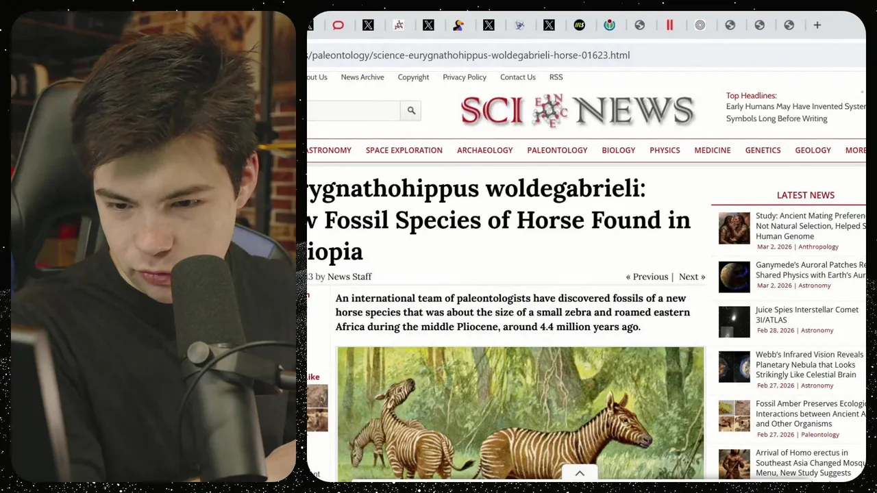Click the LATEST NEWS heading
Screen dimensions: 877x493
pos(805,195)
